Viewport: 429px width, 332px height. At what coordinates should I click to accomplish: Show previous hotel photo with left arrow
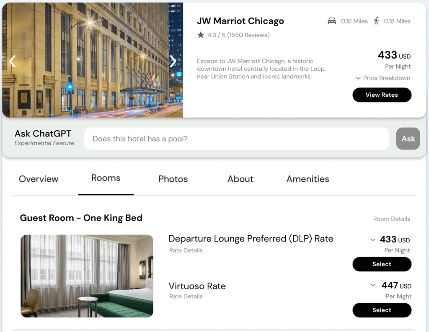tap(12, 61)
